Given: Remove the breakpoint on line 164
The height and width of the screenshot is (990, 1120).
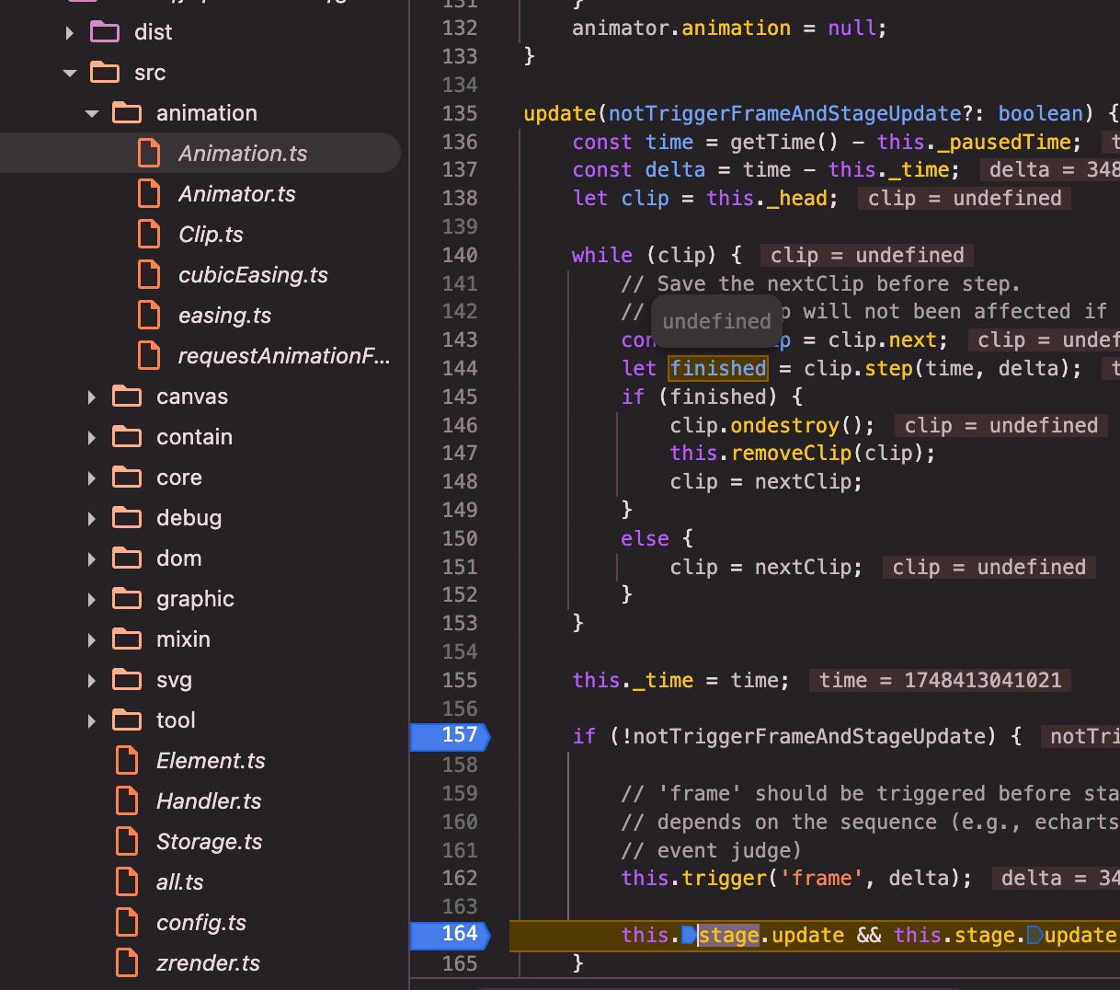Looking at the screenshot, I should (450, 935).
